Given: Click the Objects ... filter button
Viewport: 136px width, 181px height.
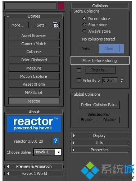Looking at the screenshot, I should [x=100, y=70].
